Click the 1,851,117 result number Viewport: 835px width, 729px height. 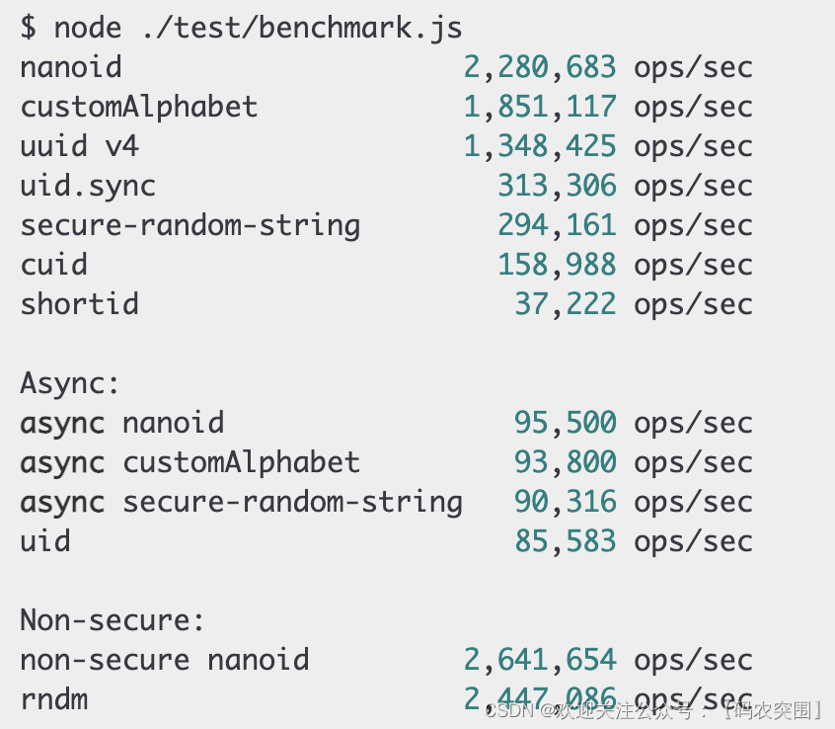[540, 107]
